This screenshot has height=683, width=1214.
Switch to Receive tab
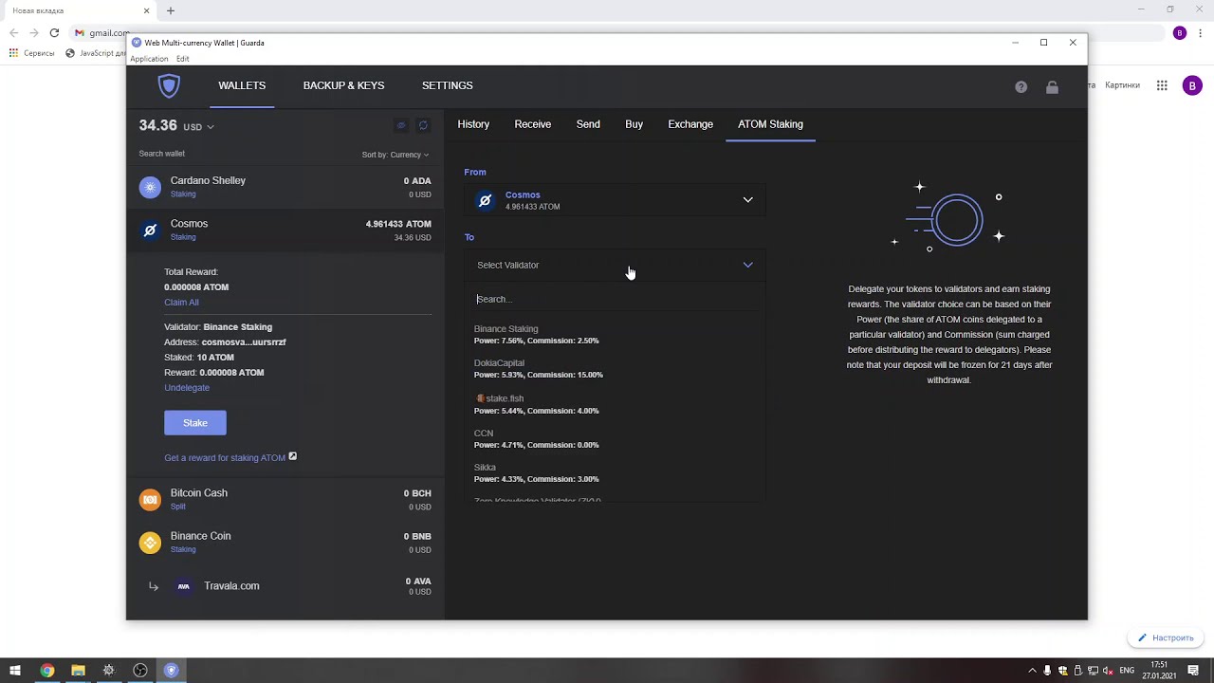coord(533,124)
